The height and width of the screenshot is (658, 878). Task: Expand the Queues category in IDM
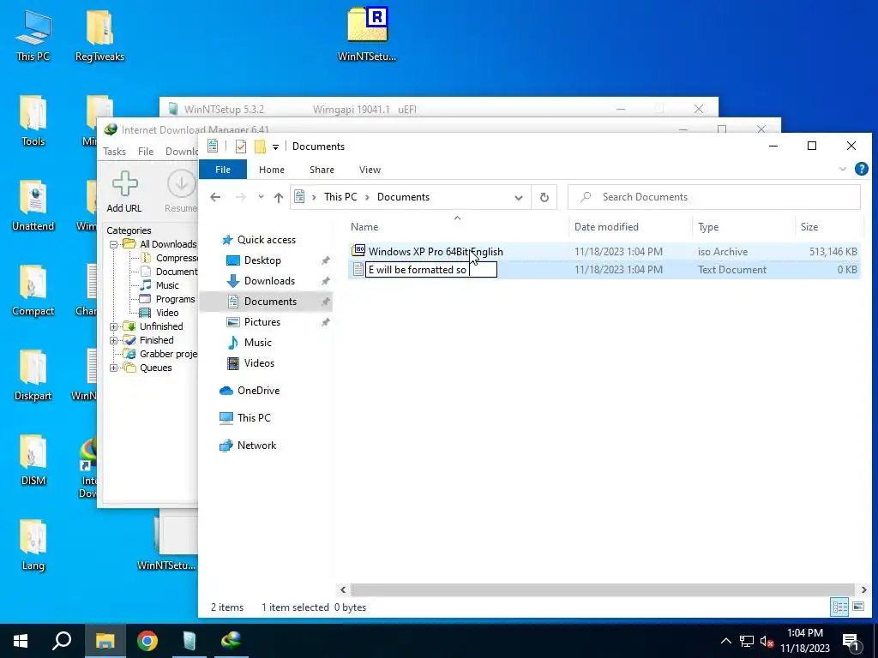pos(114,368)
